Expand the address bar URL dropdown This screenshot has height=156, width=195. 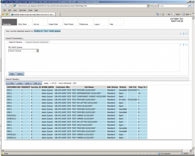(x=148, y=6)
